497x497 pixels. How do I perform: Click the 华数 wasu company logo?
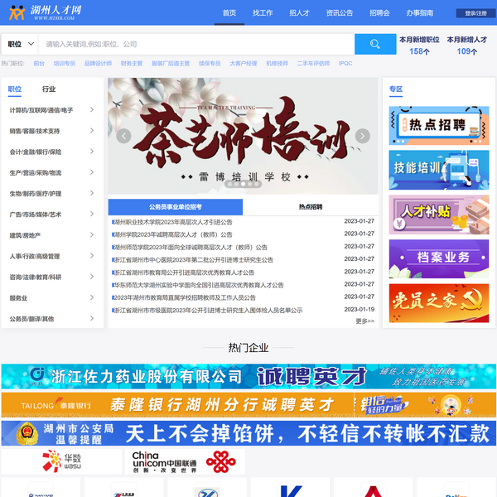point(62,461)
